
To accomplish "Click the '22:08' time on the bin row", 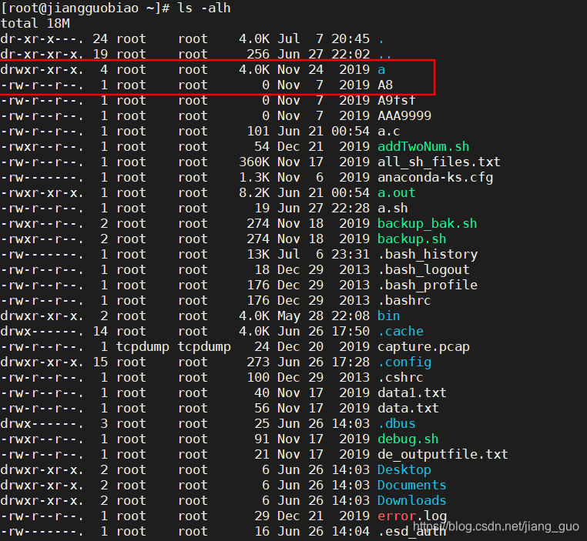I will (x=351, y=316).
